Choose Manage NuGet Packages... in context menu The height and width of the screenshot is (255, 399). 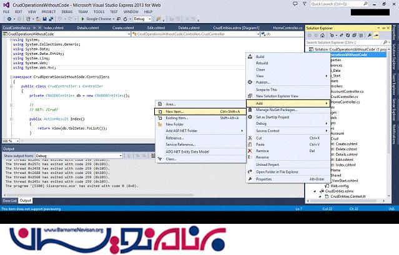click(288, 110)
